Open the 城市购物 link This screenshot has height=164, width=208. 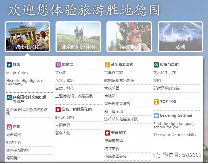[x=14, y=135]
